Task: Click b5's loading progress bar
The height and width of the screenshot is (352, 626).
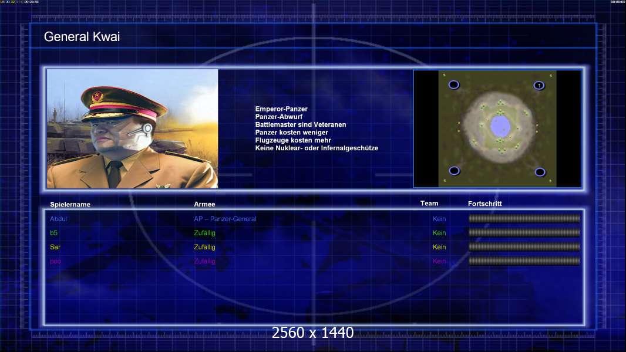Action: 524,232
